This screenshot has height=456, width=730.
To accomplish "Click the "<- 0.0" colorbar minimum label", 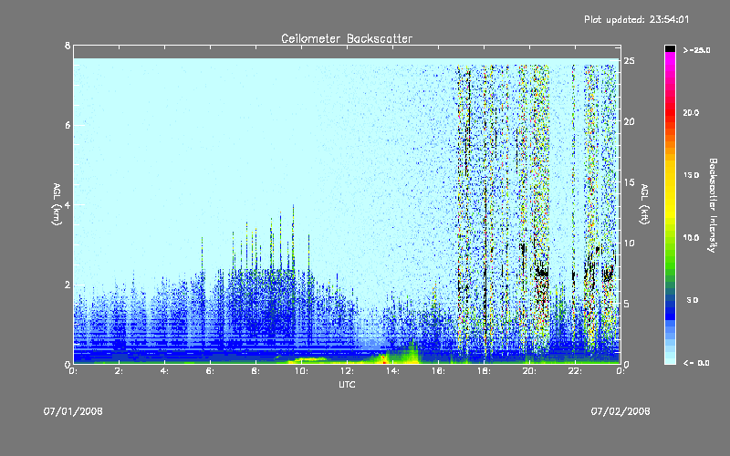I will (696, 362).
